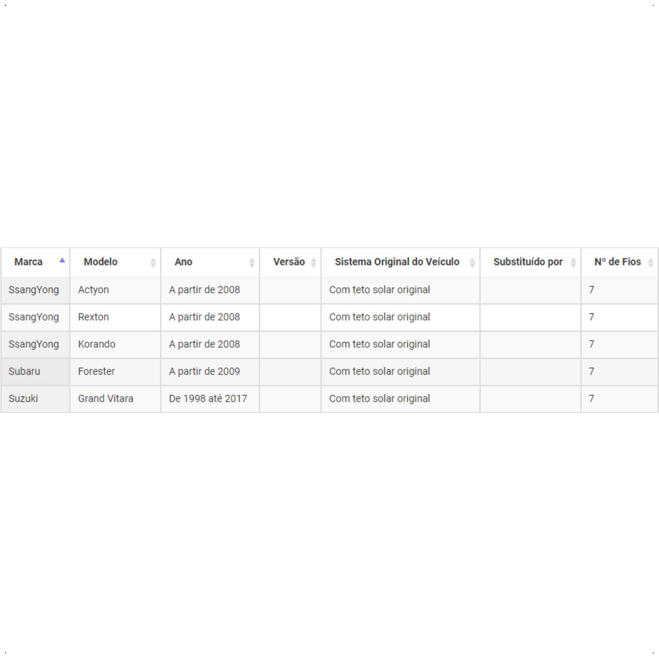Click the Ano column sort arrows icon
This screenshot has height=659, width=659.
point(252,262)
